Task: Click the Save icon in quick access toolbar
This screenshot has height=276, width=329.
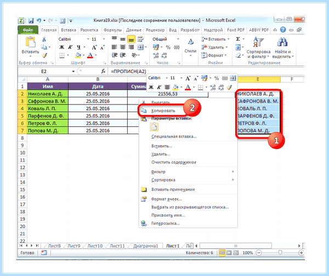Action: (31, 20)
